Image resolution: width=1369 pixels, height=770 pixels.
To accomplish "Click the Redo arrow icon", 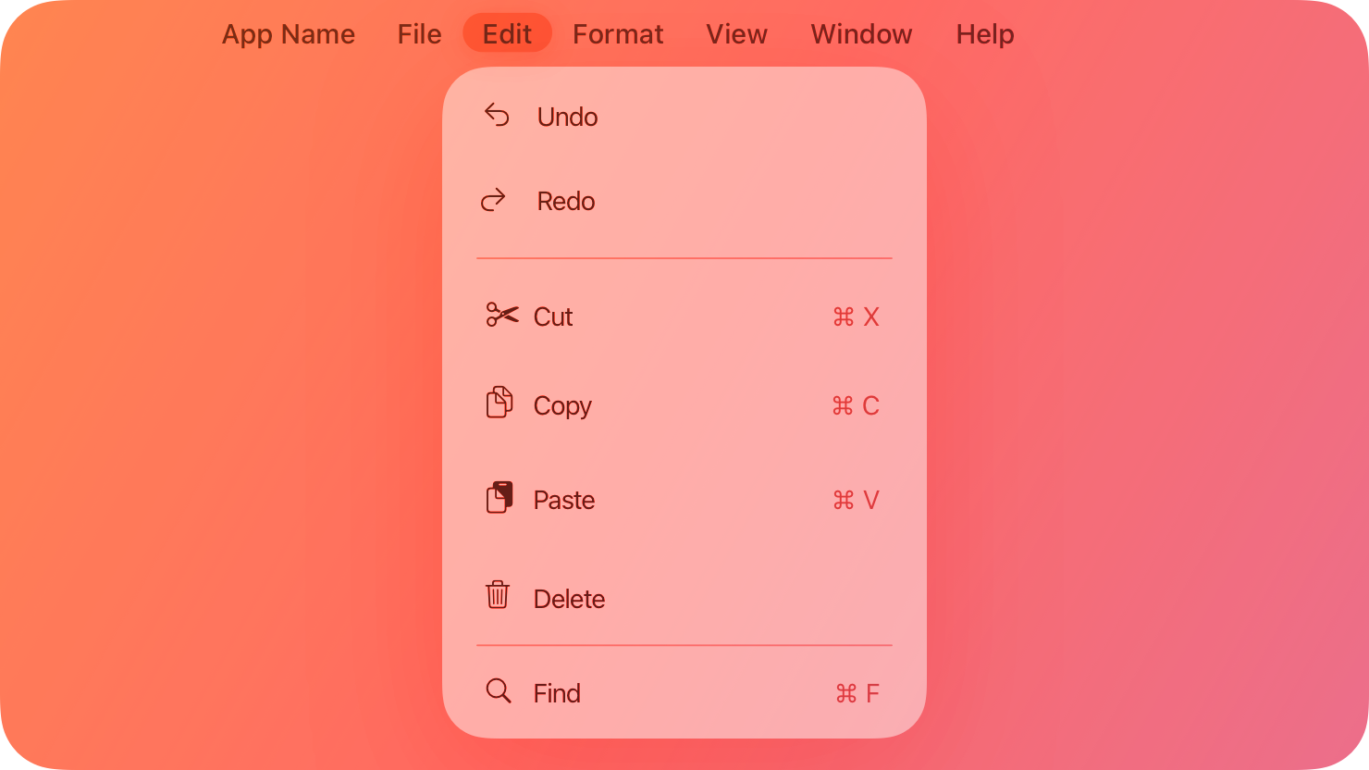I will pyautogui.click(x=492, y=200).
